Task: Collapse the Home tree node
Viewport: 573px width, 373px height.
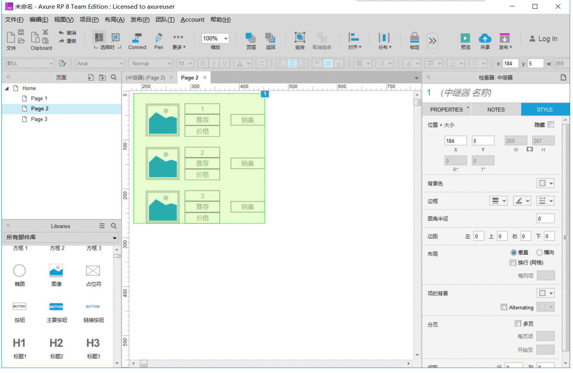Action: pyautogui.click(x=7, y=89)
